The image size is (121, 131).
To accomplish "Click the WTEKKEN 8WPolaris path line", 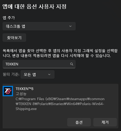I will tap(60, 104).
